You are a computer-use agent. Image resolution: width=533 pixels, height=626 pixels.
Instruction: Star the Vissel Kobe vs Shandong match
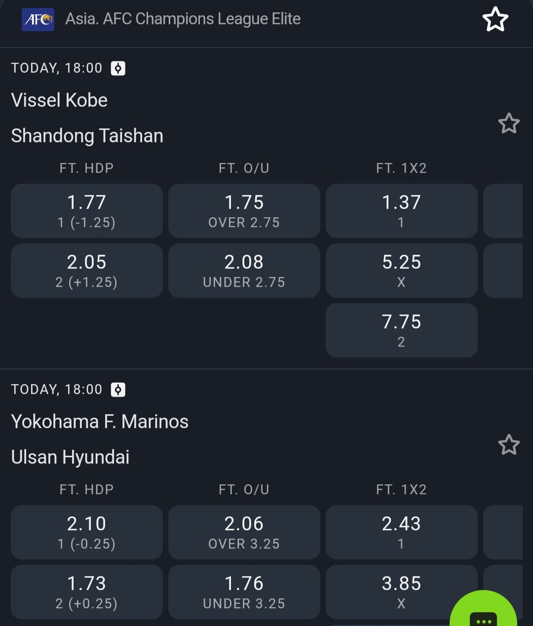509,123
